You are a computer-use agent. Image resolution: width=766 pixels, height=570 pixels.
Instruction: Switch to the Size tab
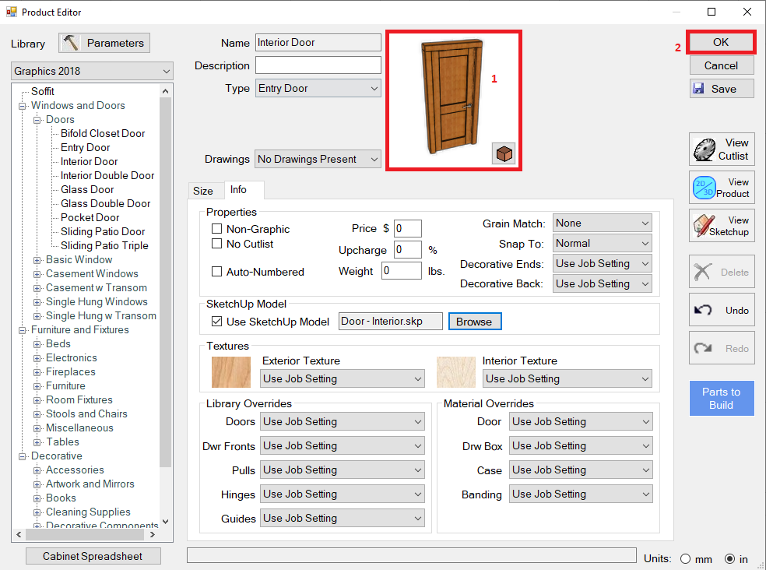tap(203, 191)
